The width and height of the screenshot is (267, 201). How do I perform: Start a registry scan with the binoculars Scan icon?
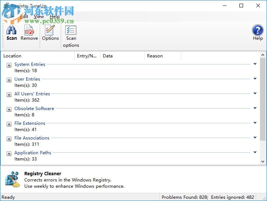point(11,30)
